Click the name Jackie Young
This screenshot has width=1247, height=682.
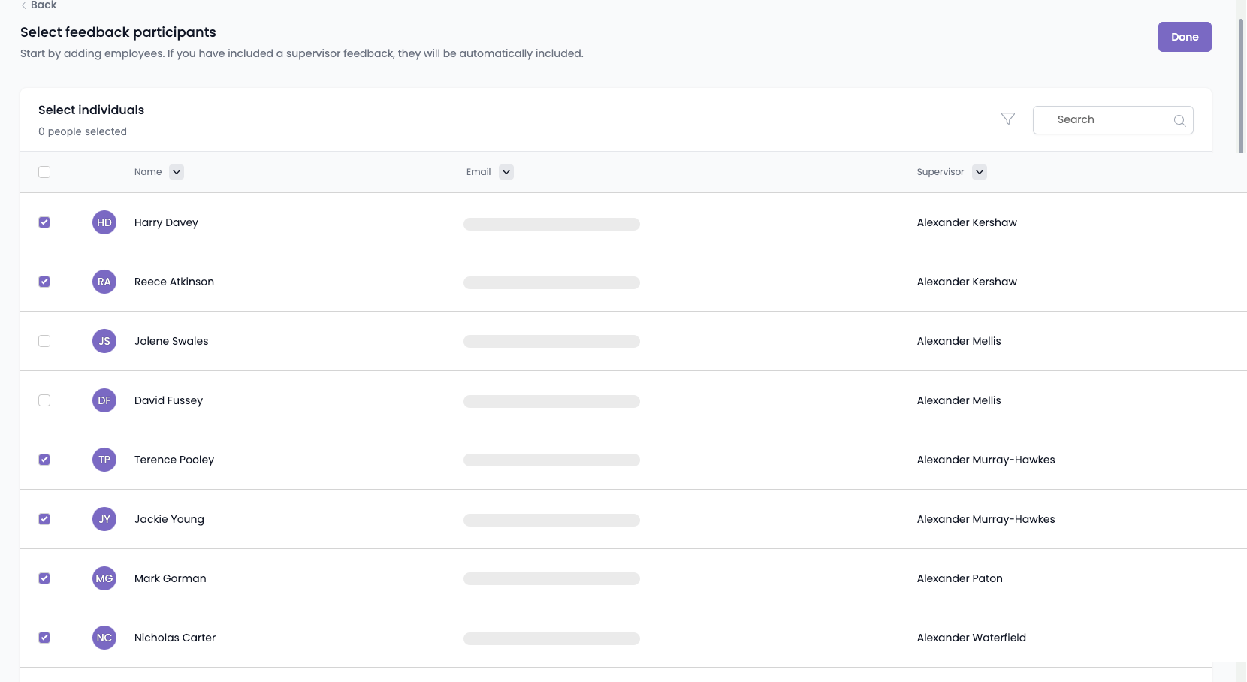pyautogui.click(x=169, y=519)
